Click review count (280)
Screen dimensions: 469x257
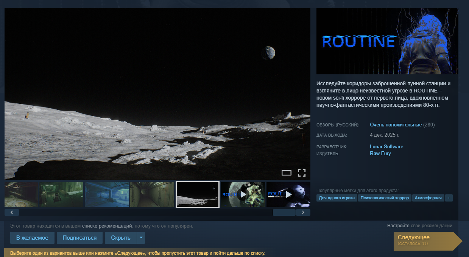coord(429,125)
